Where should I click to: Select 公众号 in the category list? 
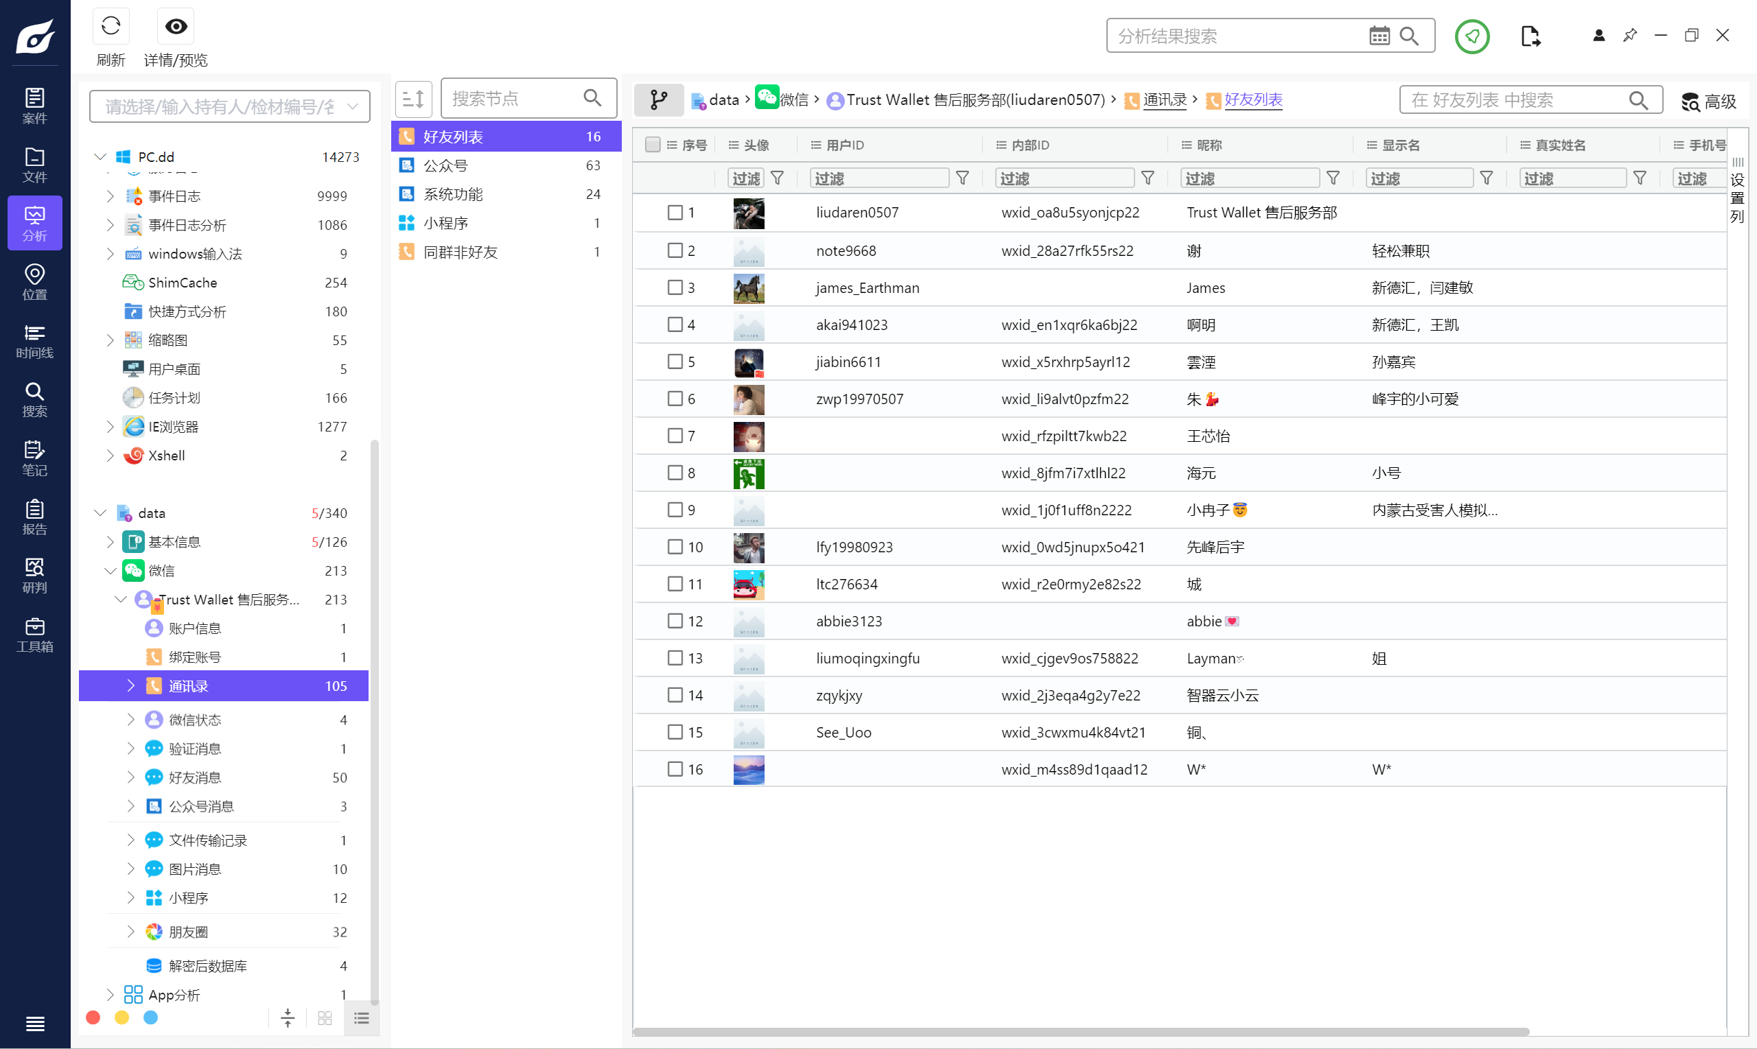pos(445,165)
